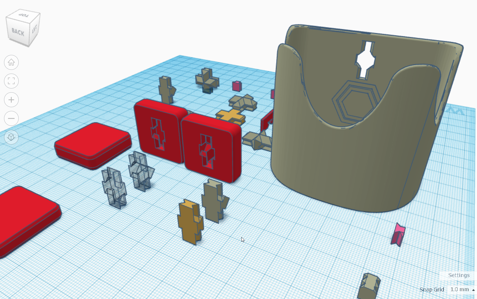Click the Fit all in view button
This screenshot has height=299, width=477.
click(x=11, y=81)
